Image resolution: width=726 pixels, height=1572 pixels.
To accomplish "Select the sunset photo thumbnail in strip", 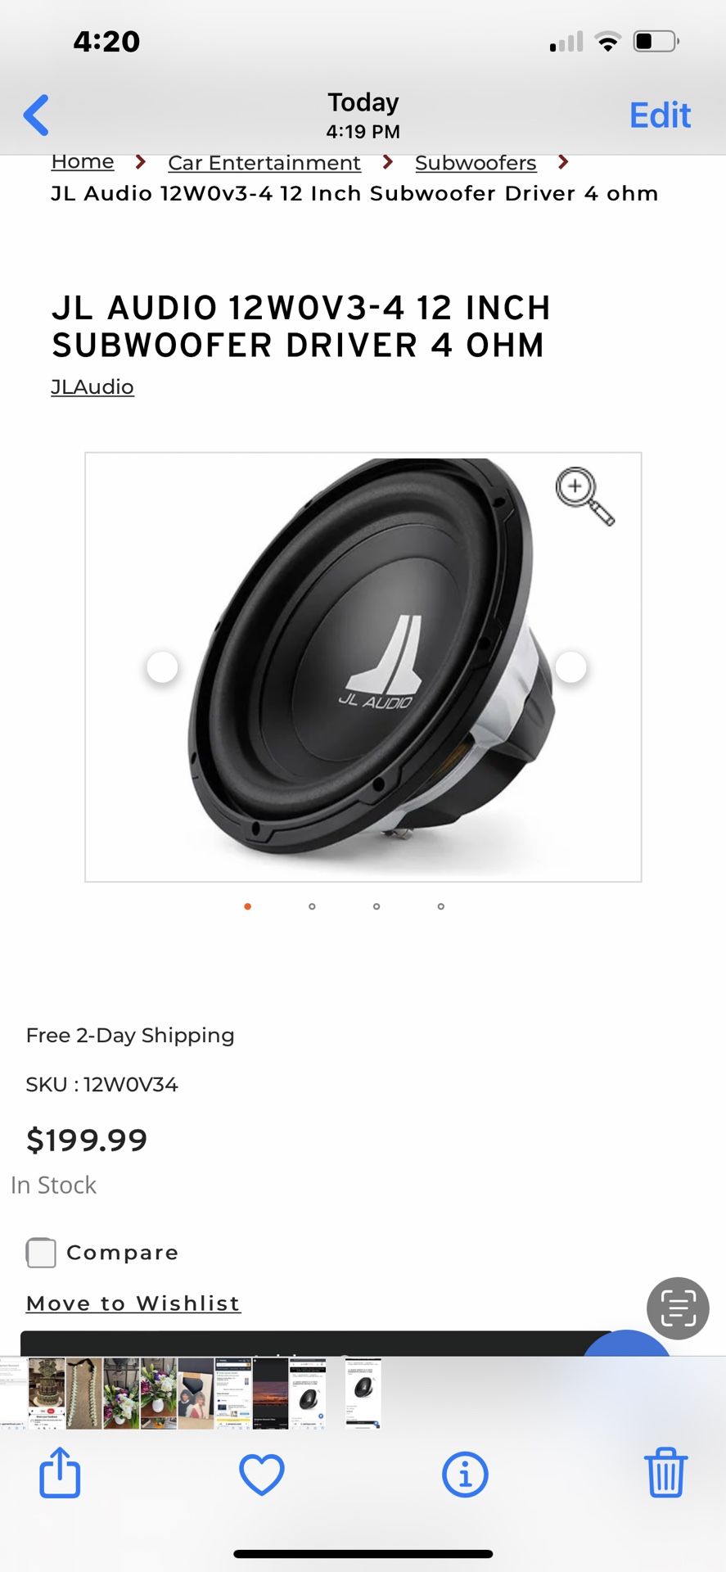I will point(270,1394).
